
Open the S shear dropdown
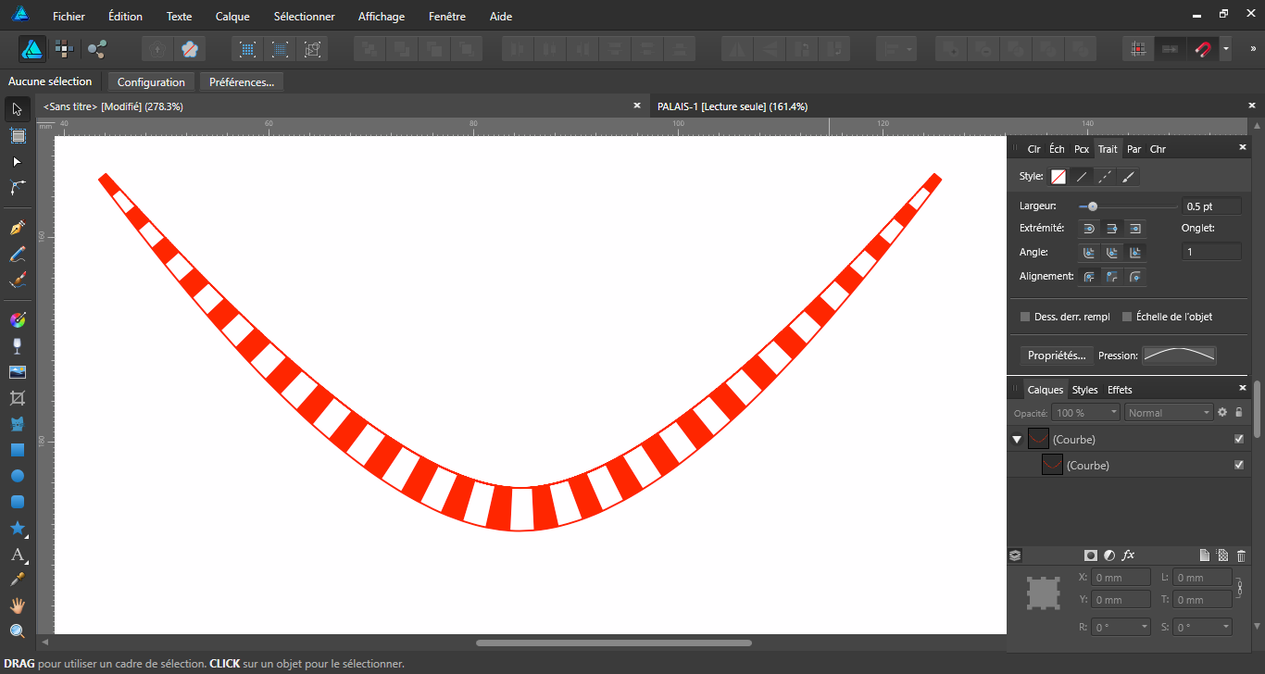1202,627
